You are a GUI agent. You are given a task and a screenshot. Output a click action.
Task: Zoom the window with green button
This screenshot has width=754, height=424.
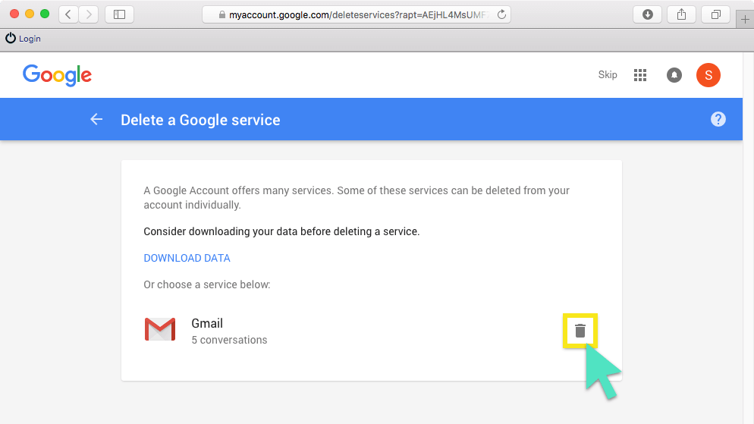point(45,14)
